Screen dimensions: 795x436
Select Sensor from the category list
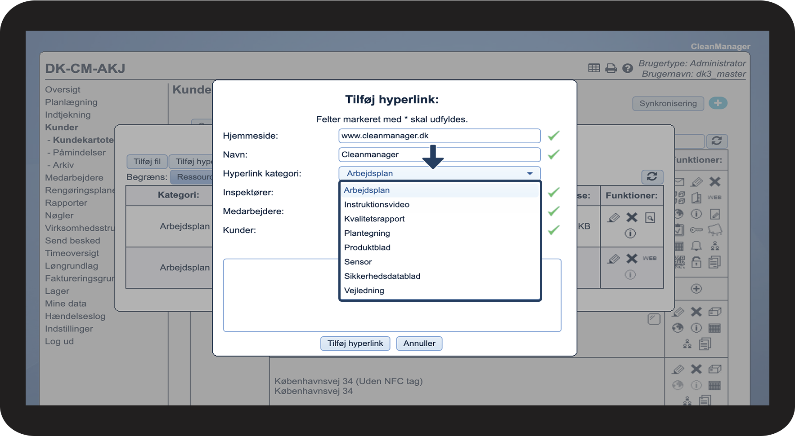coord(440,262)
